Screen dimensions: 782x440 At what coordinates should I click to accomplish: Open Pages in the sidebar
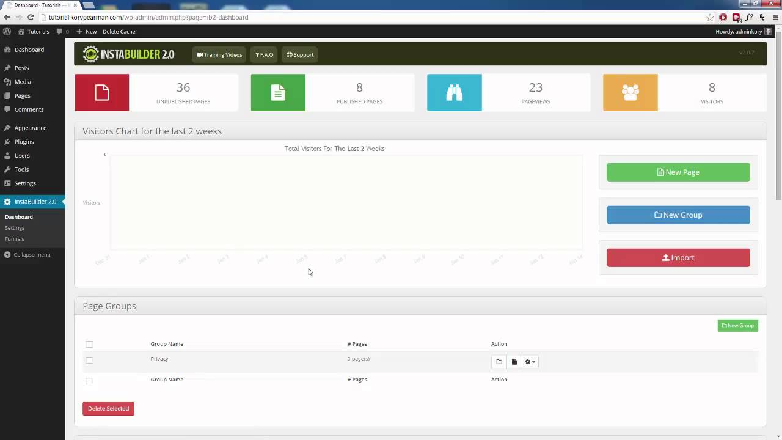[23, 96]
